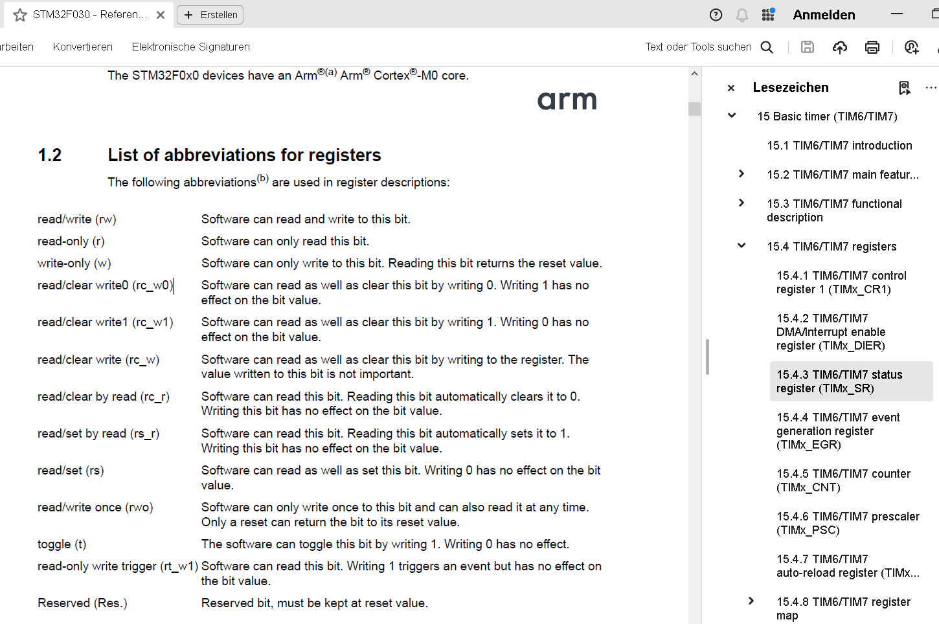Viewport: 939px width, 624px height.
Task: Expand the 15.2 TIM6/TIM7 main features bookmark
Action: tap(741, 173)
